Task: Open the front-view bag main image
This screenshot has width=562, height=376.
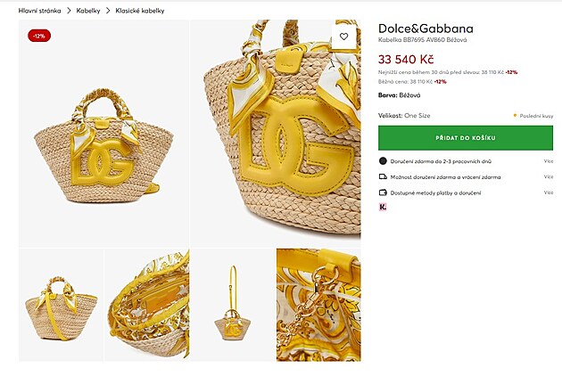Action: click(103, 134)
